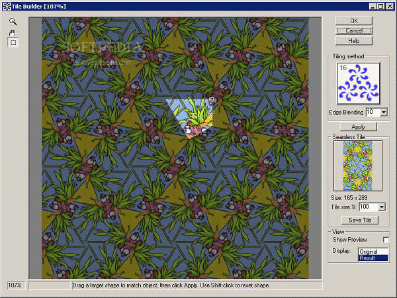Click the Tile size % value field
The height and width of the screenshot is (298, 397).
tap(369, 207)
